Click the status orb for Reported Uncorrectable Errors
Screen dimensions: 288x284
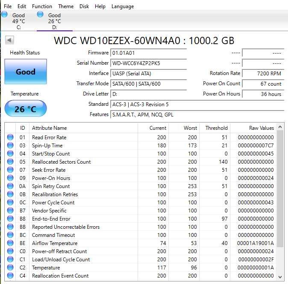coord(10,227)
